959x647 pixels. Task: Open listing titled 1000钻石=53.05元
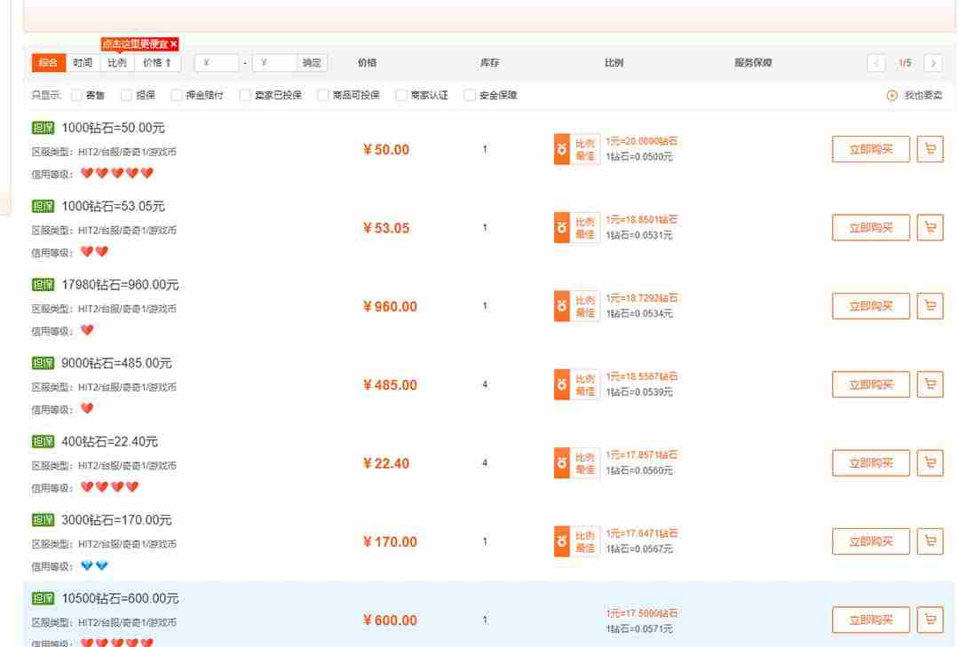[113, 206]
